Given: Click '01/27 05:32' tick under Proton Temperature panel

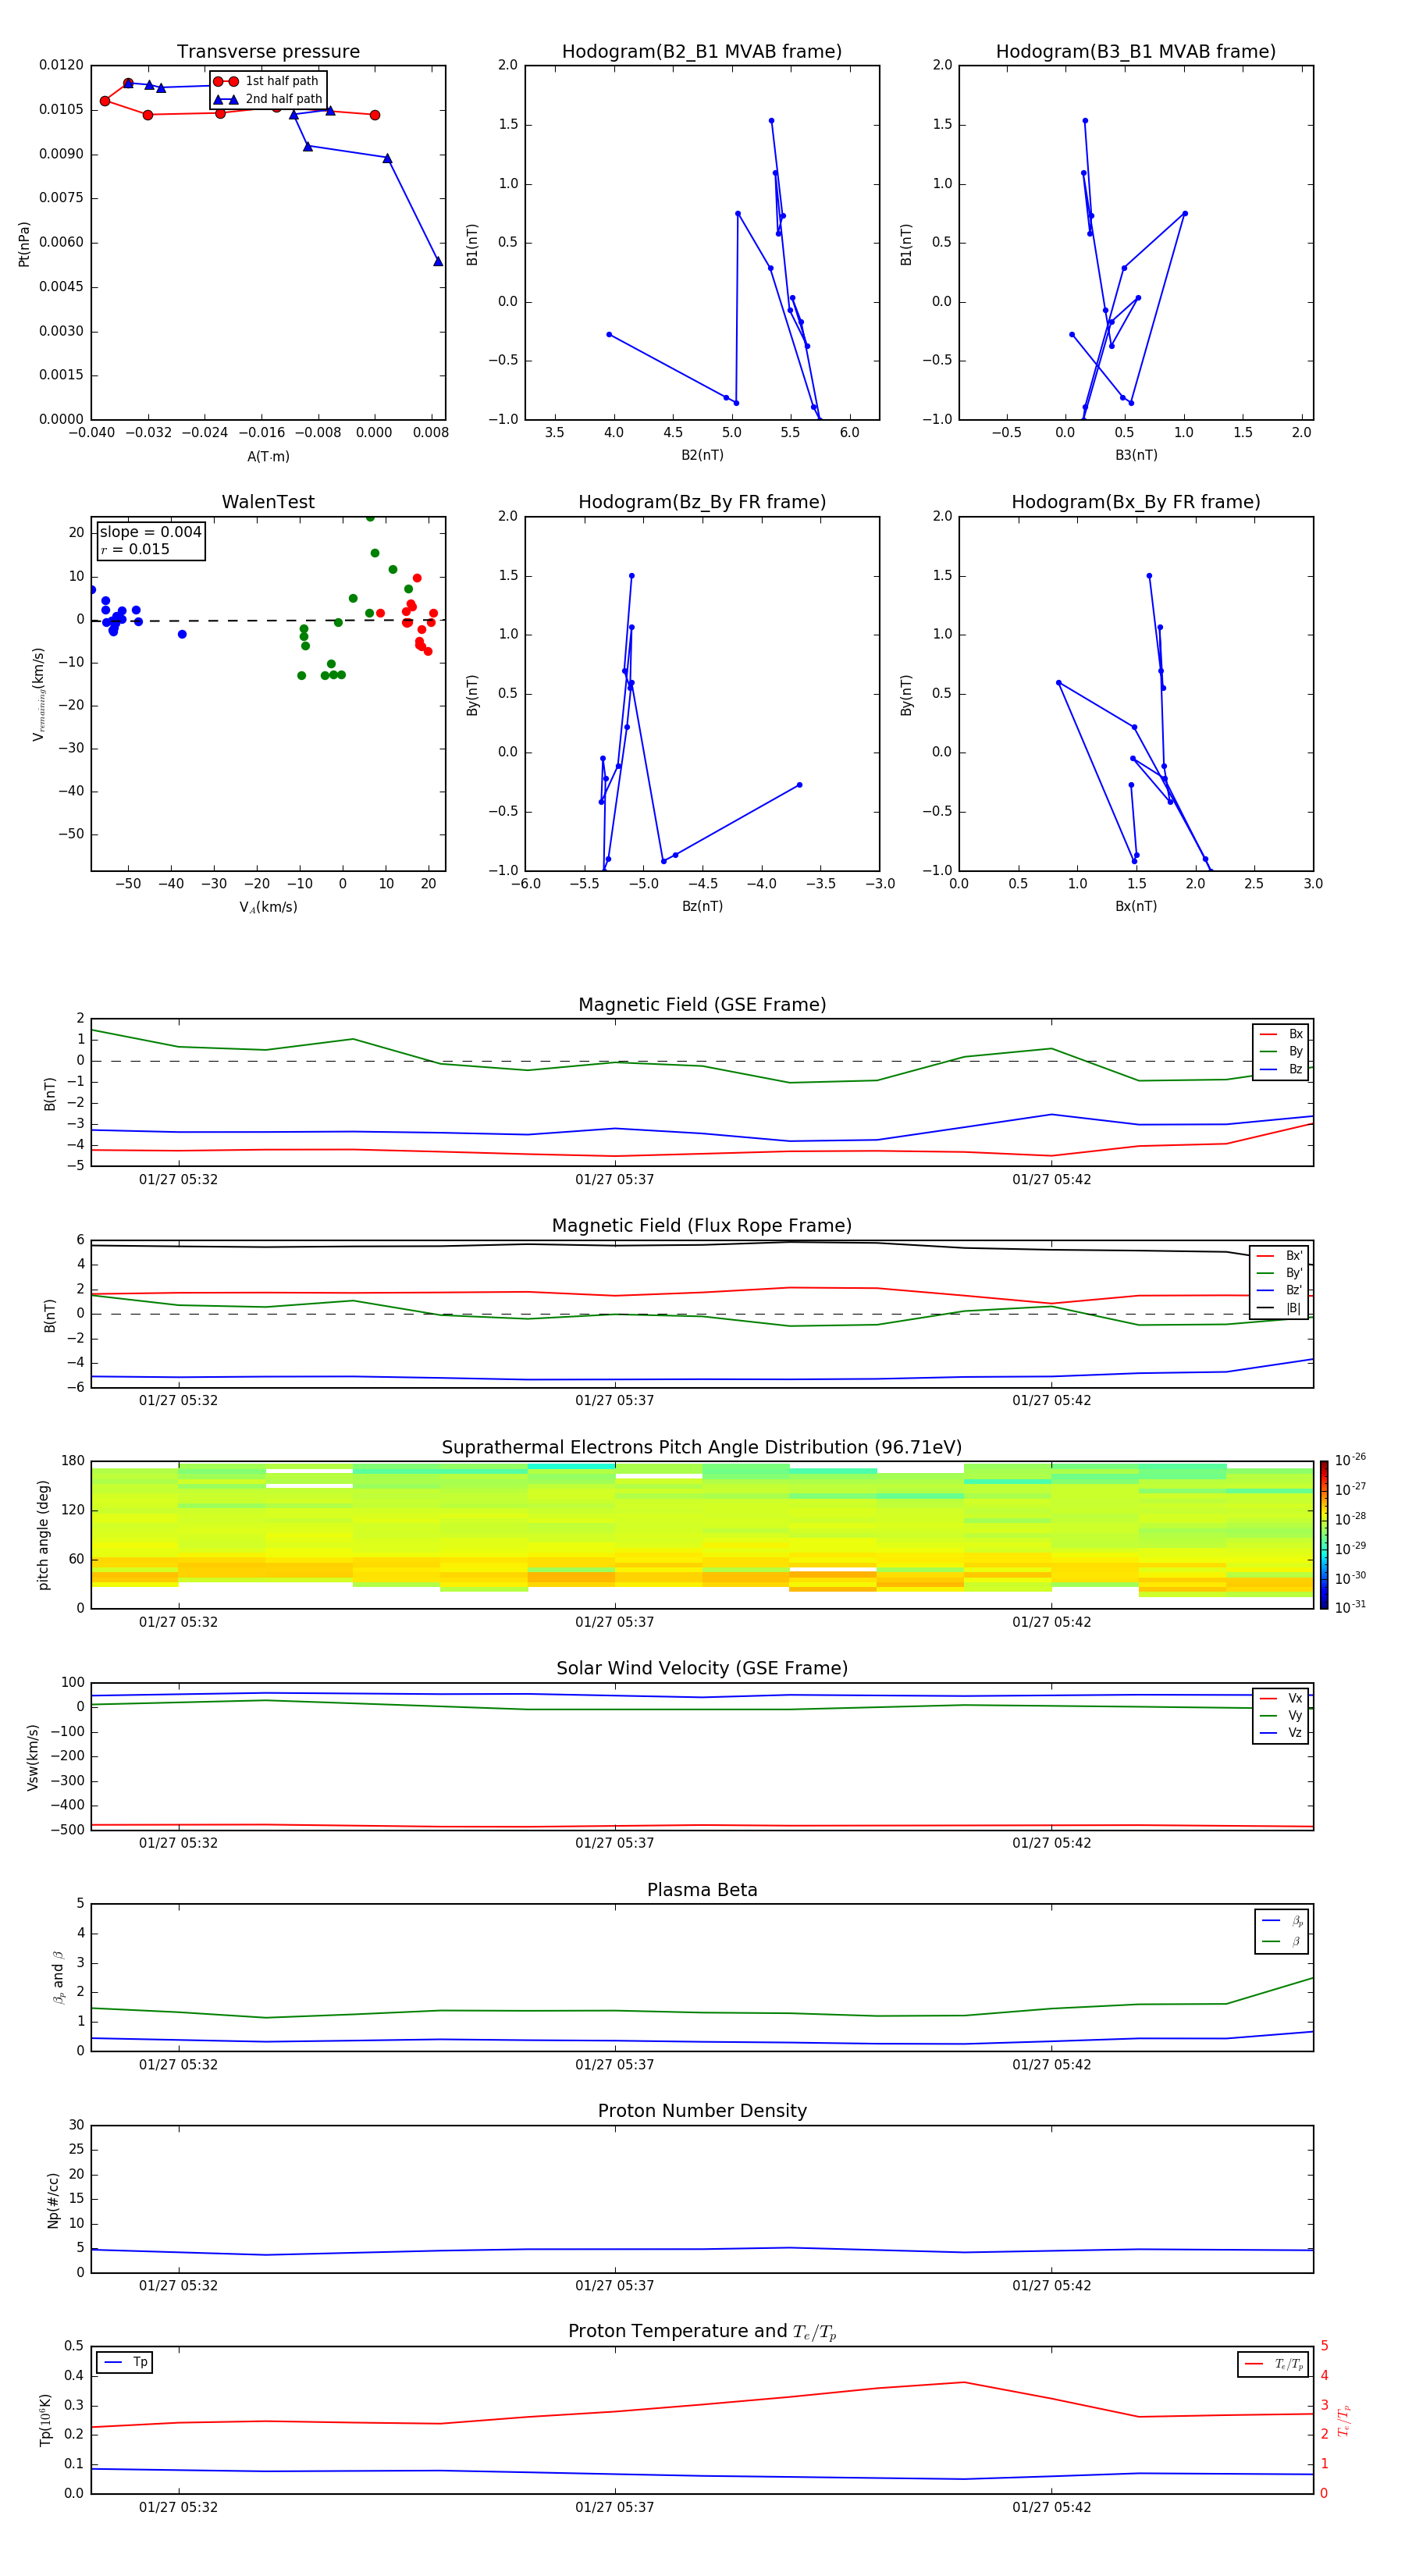Looking at the screenshot, I should 178,2507.
